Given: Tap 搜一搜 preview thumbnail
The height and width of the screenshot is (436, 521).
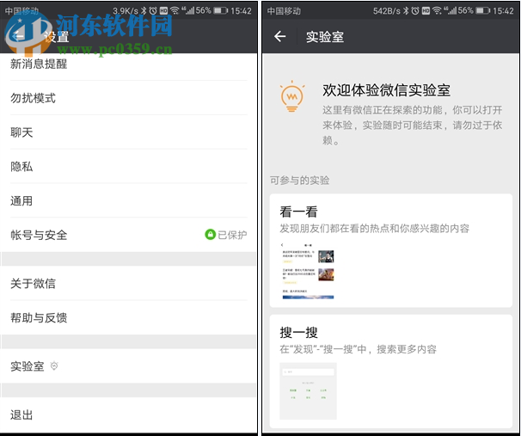Looking at the screenshot, I should [308, 390].
